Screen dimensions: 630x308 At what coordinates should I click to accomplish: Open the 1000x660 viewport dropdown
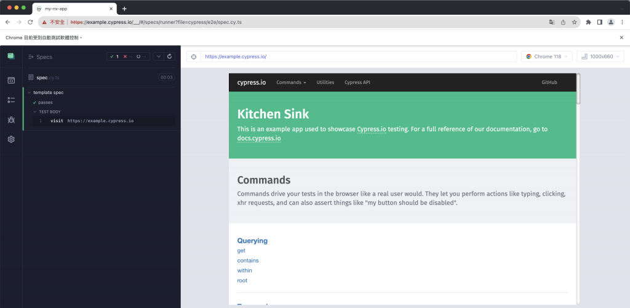coord(600,56)
